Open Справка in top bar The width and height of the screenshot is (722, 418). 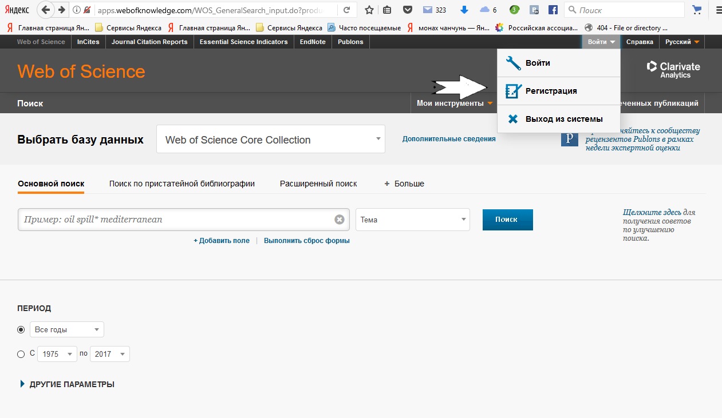pos(640,42)
